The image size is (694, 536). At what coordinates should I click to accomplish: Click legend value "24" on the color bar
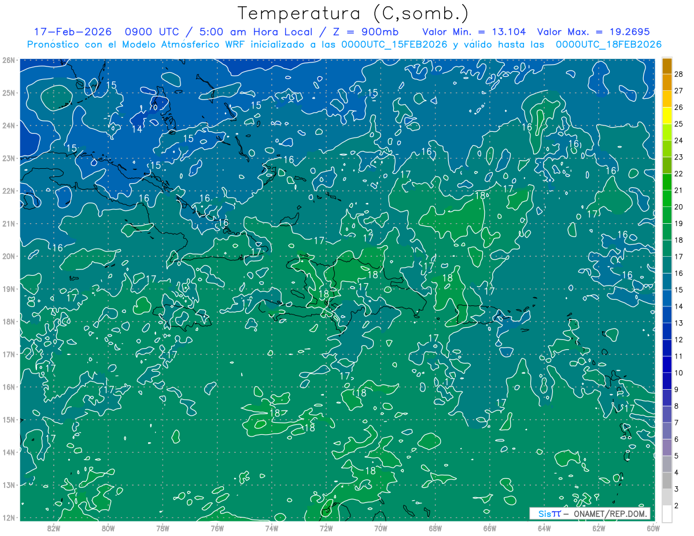coord(678,141)
